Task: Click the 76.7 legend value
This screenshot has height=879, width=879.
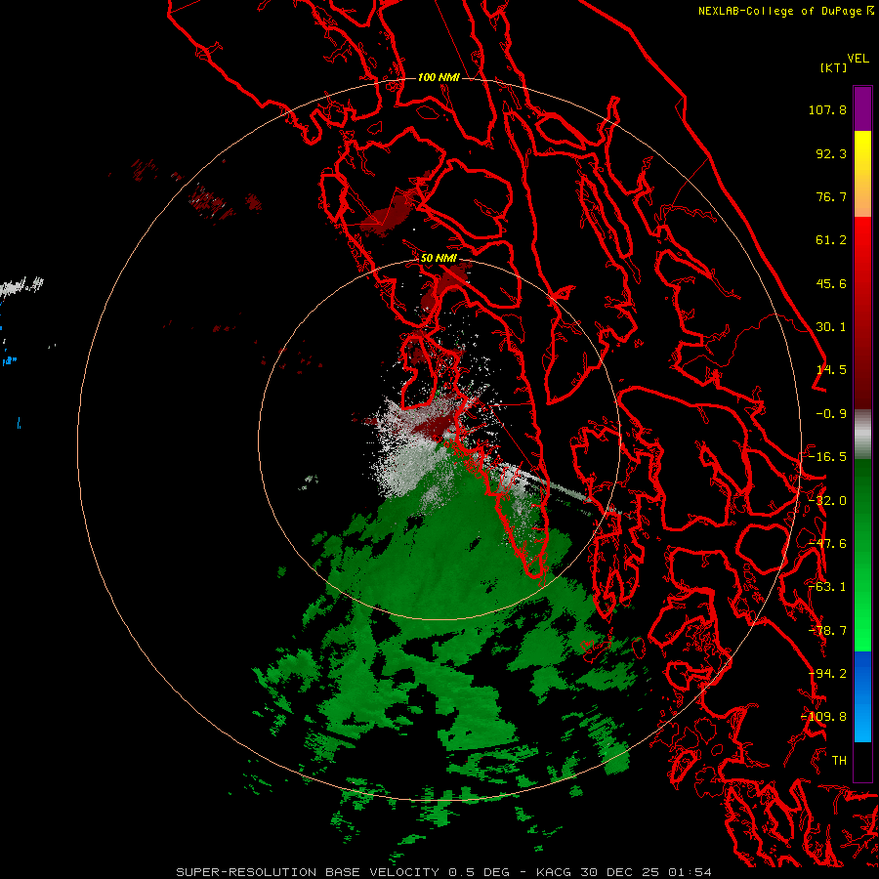Action: [x=831, y=196]
